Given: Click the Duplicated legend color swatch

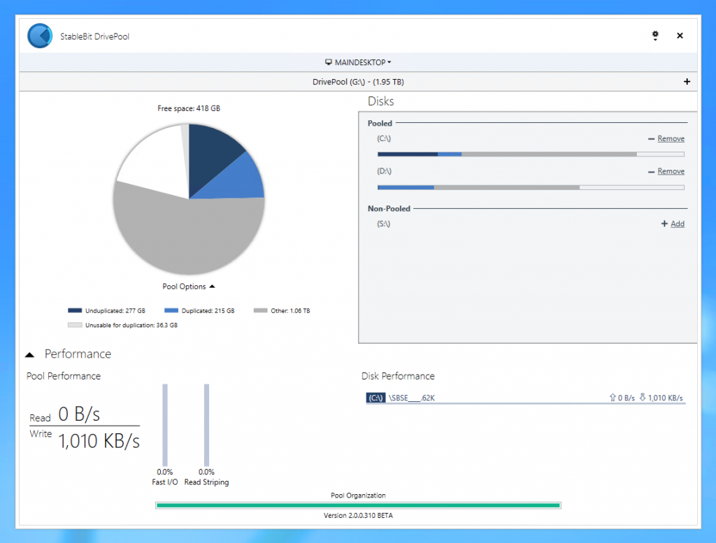Looking at the screenshot, I should pyautogui.click(x=171, y=311).
